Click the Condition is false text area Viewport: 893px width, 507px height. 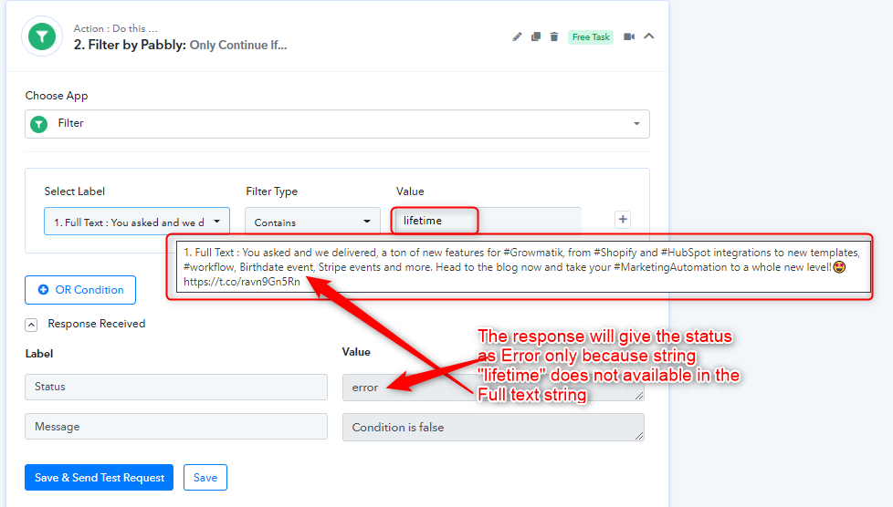click(x=493, y=428)
